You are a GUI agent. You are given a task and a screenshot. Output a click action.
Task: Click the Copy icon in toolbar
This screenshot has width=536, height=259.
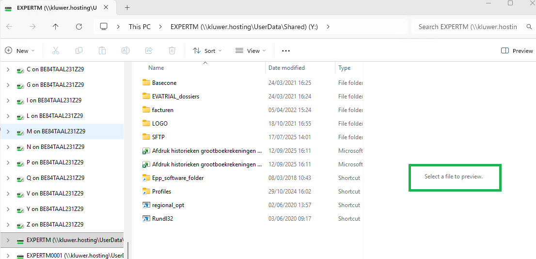click(x=79, y=50)
